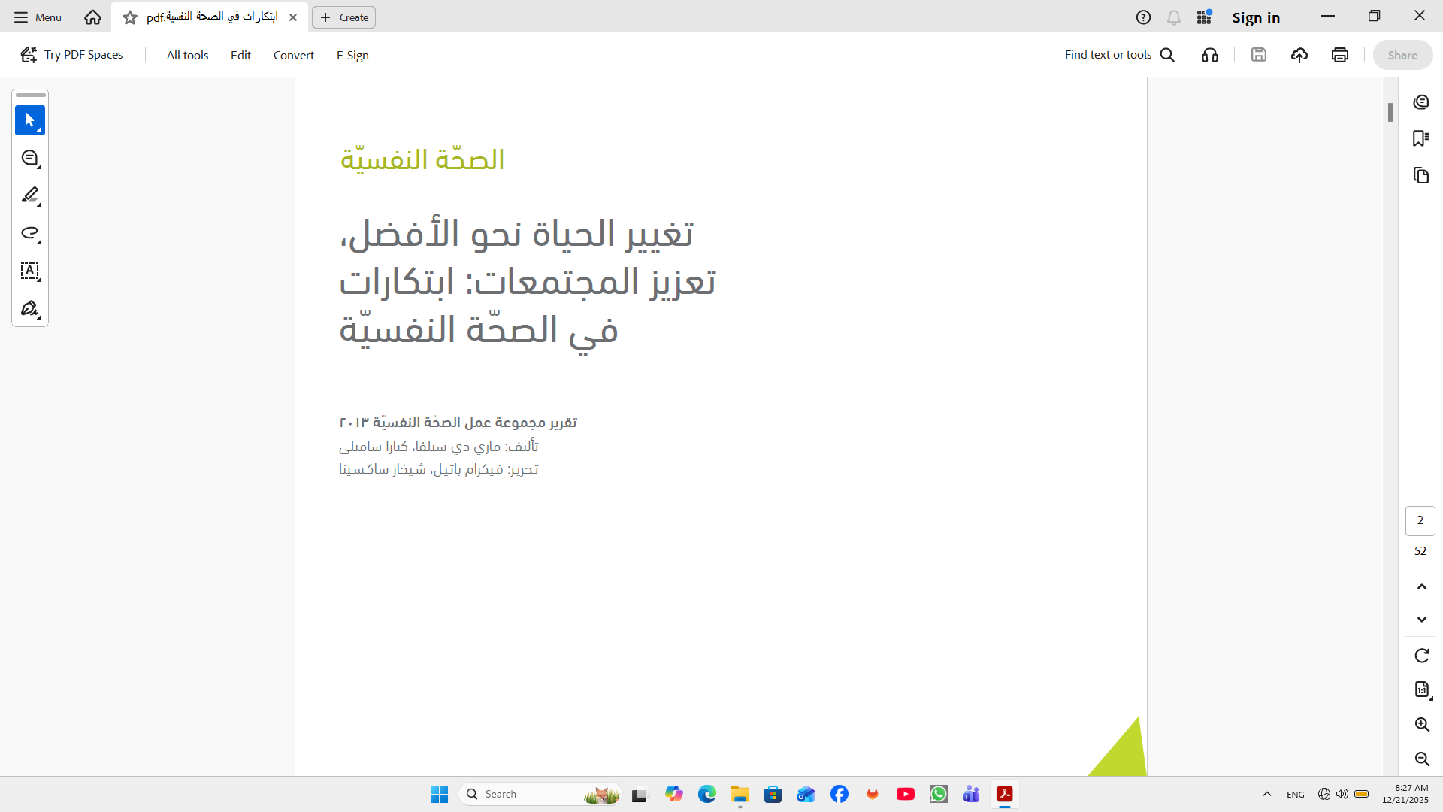Open the hamburger Menu button

coord(38,17)
